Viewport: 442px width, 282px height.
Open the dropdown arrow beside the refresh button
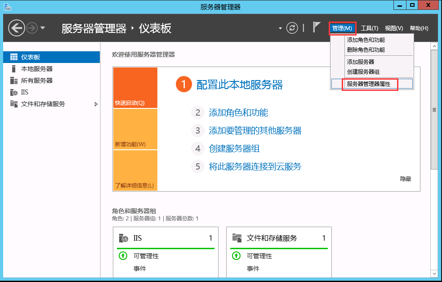pyautogui.click(x=281, y=27)
